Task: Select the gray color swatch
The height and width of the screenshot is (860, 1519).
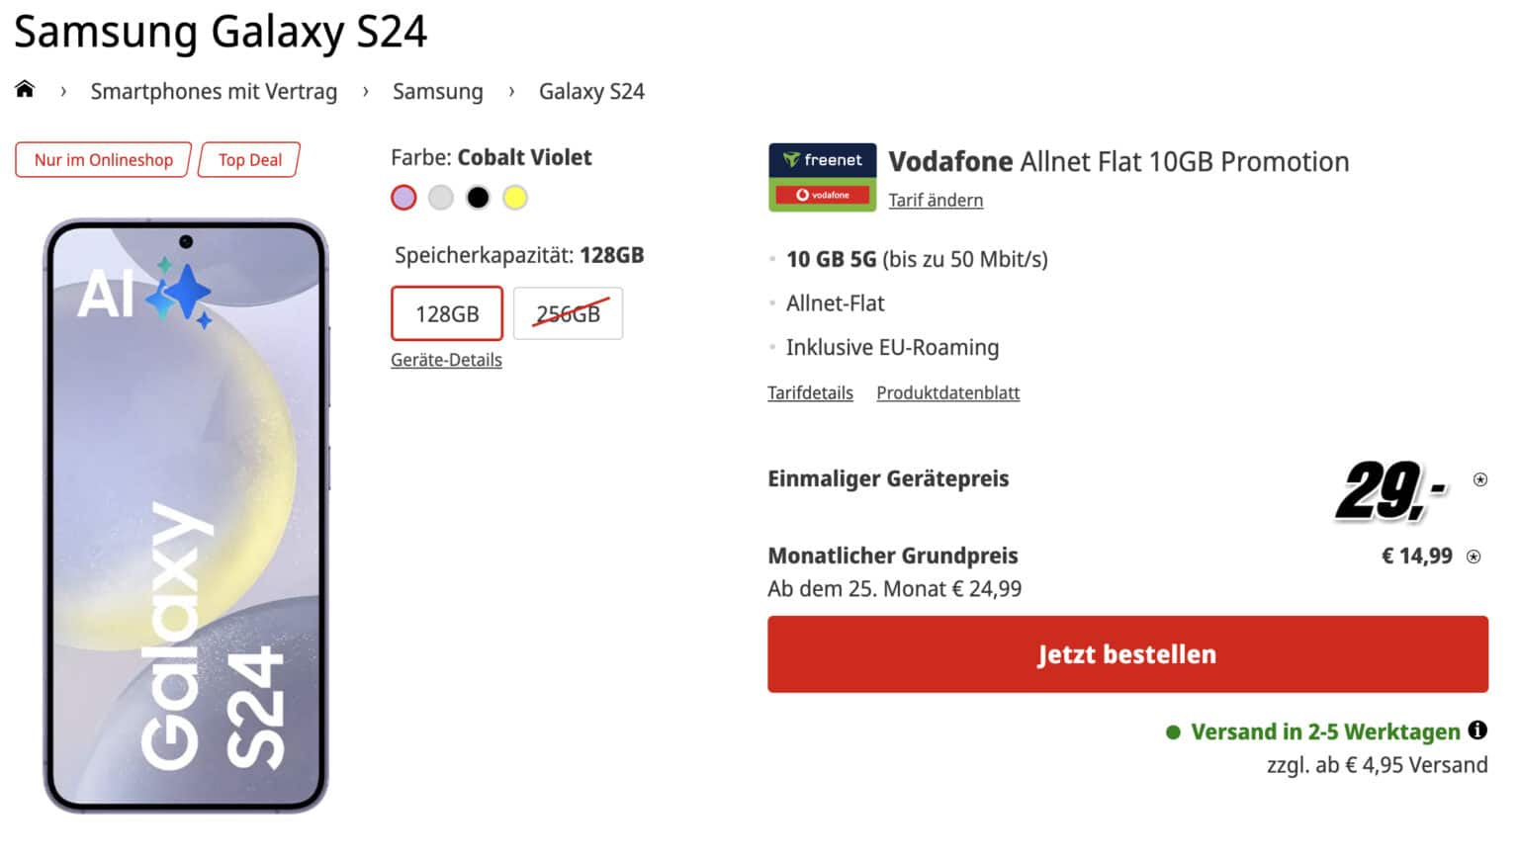Action: click(441, 198)
